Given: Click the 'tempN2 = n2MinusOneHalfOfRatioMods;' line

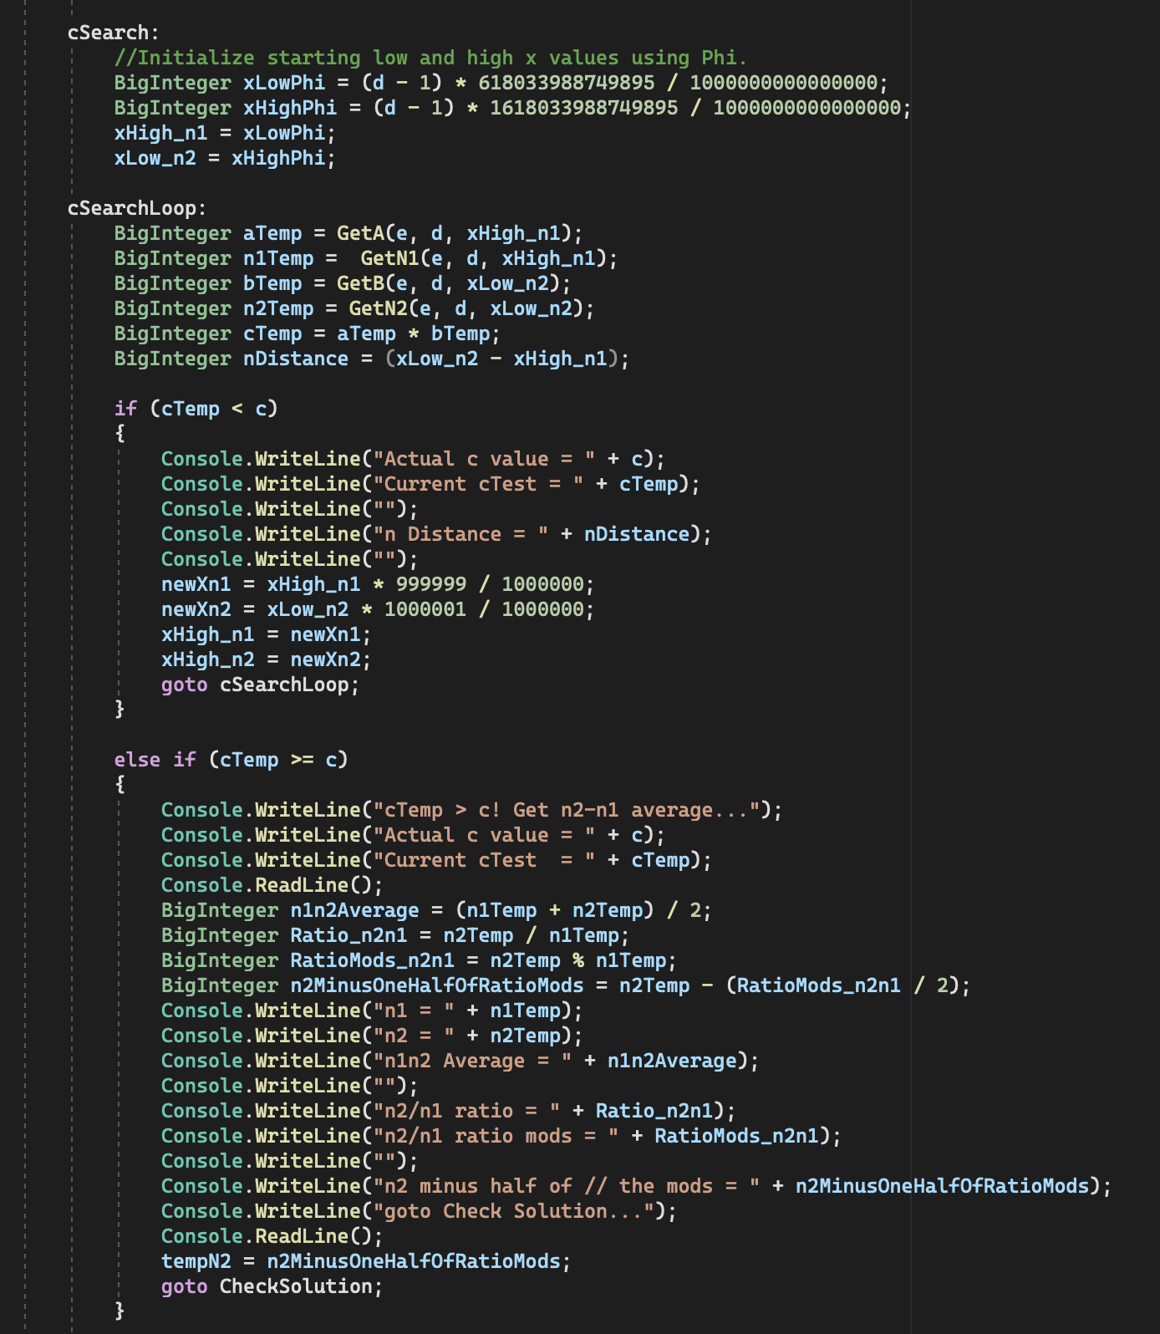Looking at the screenshot, I should pyautogui.click(x=366, y=1261).
